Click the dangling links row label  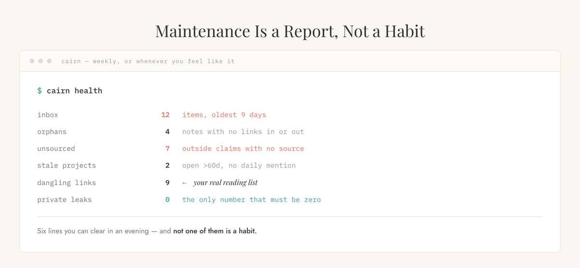[67, 183]
